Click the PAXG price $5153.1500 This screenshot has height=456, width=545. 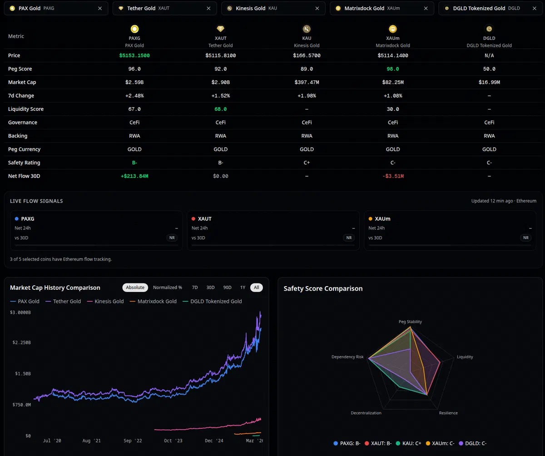click(134, 55)
